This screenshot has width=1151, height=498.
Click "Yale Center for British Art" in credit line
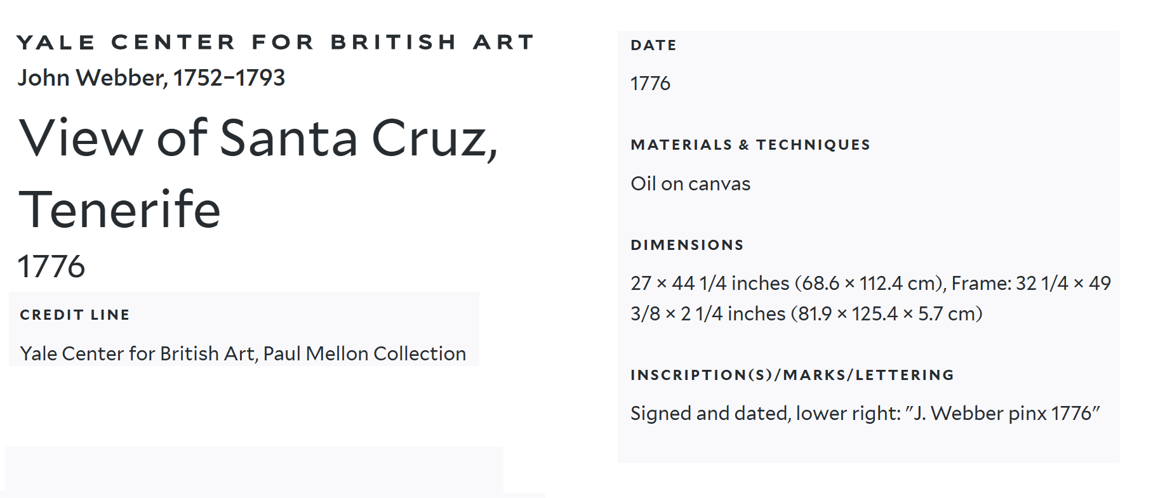pyautogui.click(x=137, y=353)
